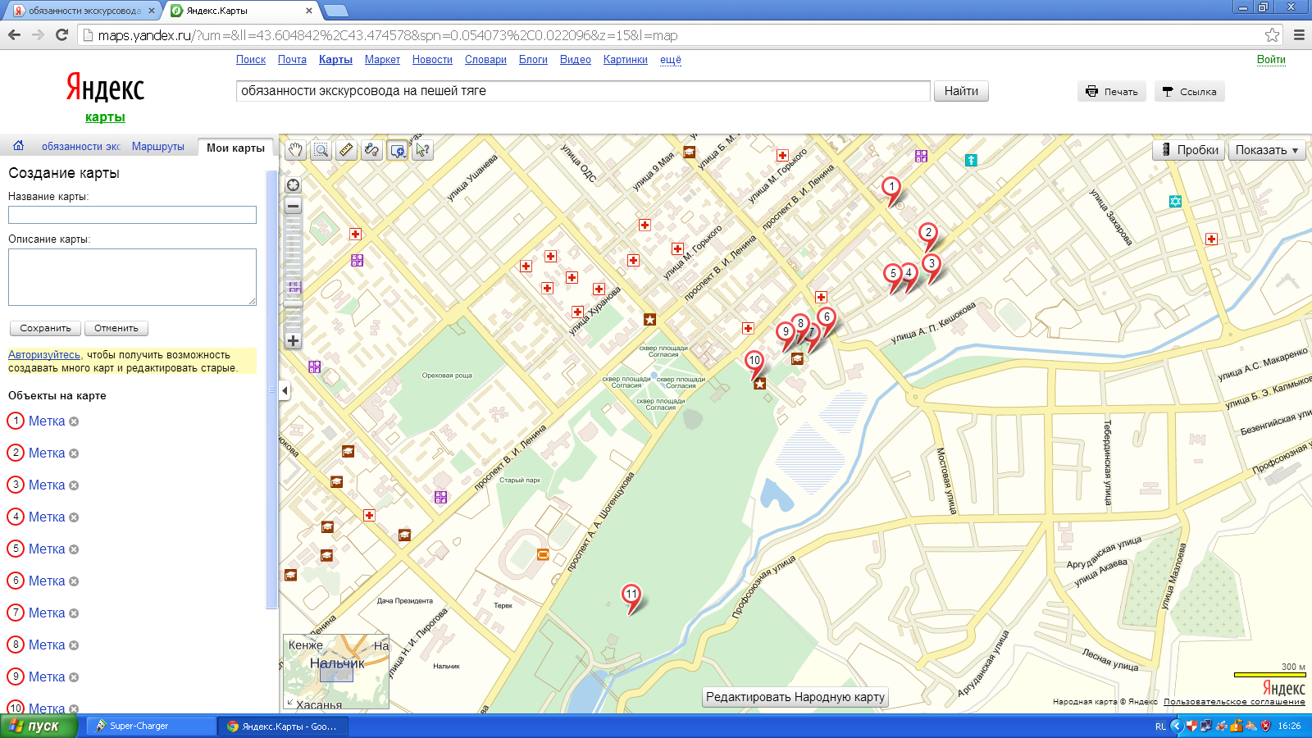The image size is (1312, 738).
Task: Open the Пользовательское соглашение link
Action: tap(1234, 702)
